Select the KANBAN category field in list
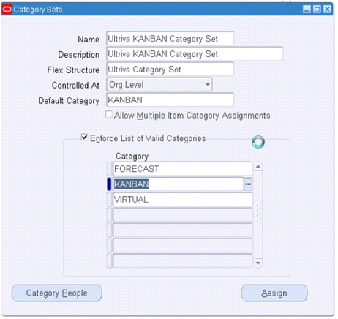338x319 pixels. point(179,184)
